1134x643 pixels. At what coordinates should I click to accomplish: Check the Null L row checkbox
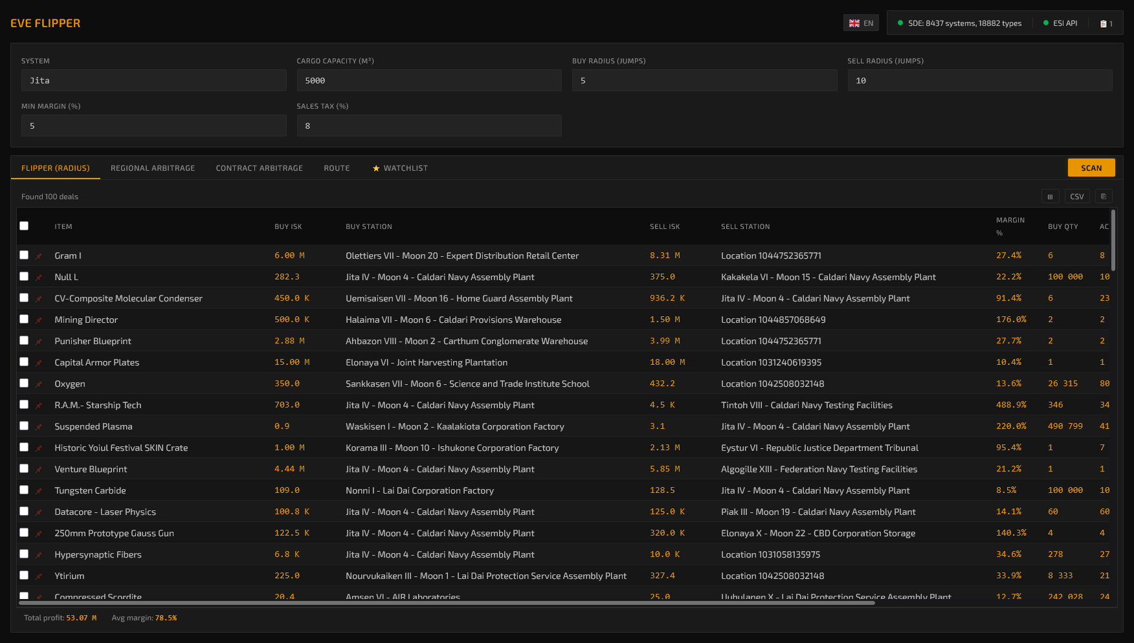[x=24, y=276]
